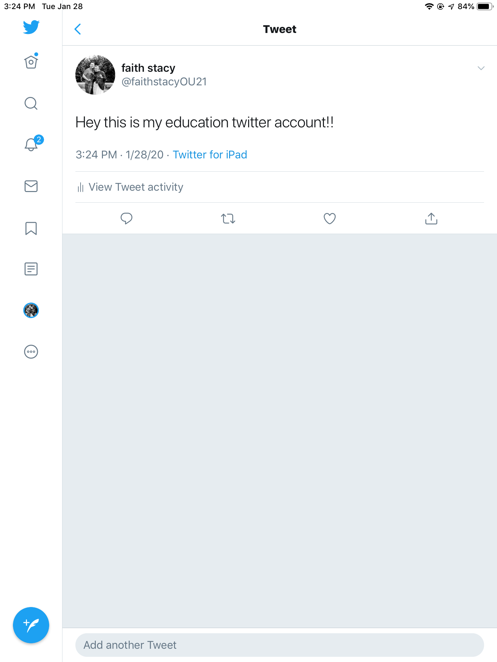The width and height of the screenshot is (497, 662).
Task: Compose a new tweet with floating button
Action: 31,625
